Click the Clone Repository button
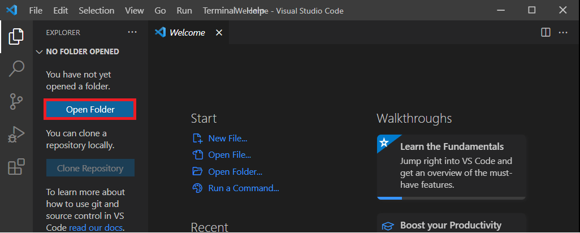Screen dimensions: 580x233 pyautogui.click(x=90, y=169)
